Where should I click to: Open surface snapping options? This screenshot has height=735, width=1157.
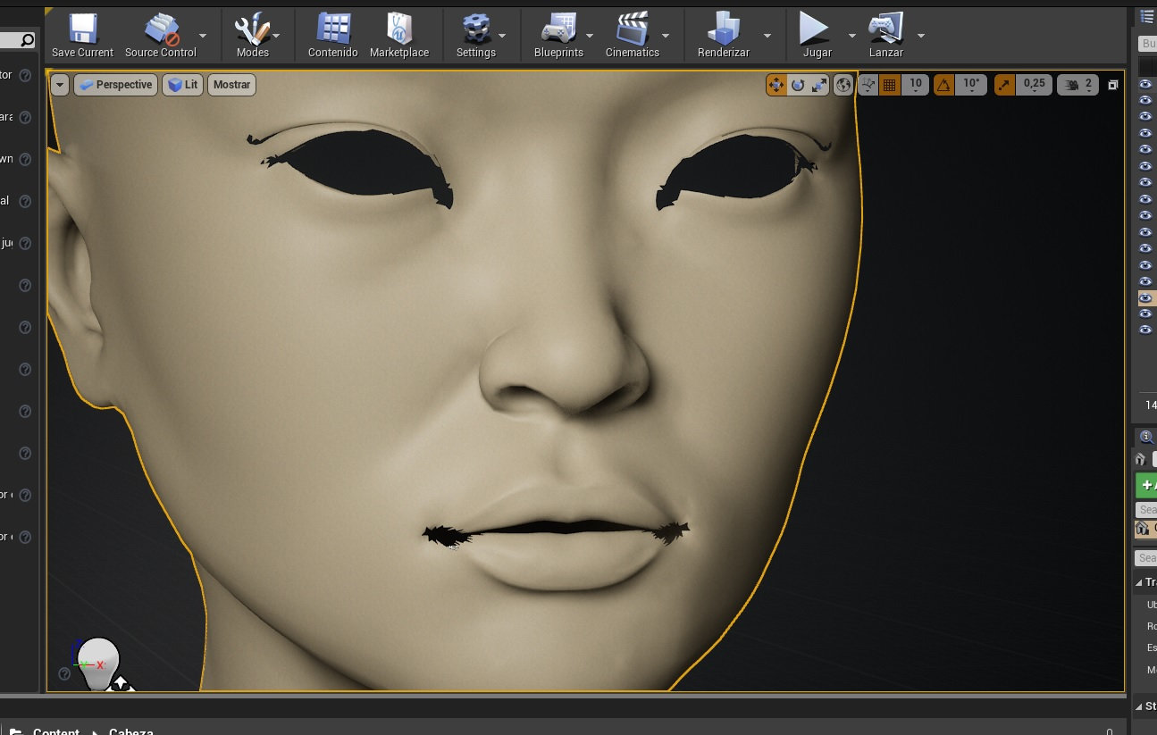pos(868,85)
